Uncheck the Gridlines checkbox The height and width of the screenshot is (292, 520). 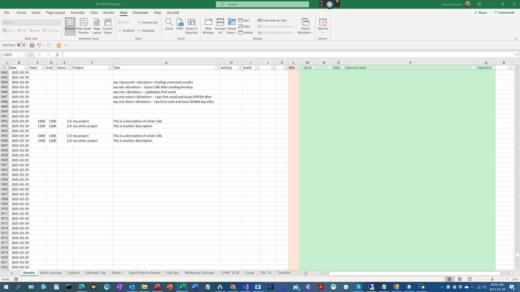120,30
